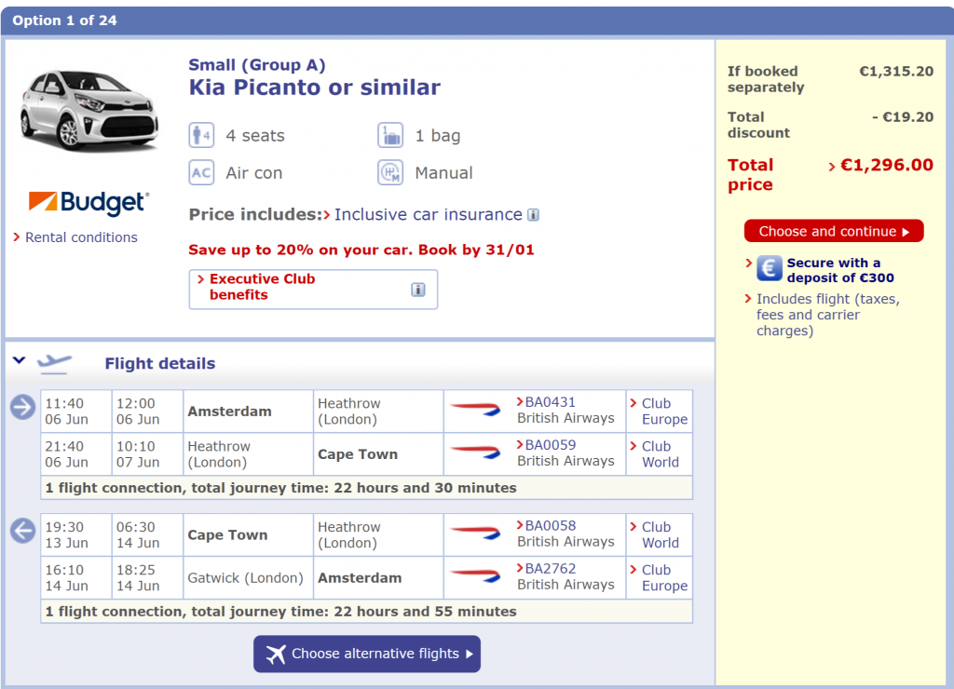Open Includes flight taxes and fees link
This screenshot has height=689, width=954.
pos(827,315)
